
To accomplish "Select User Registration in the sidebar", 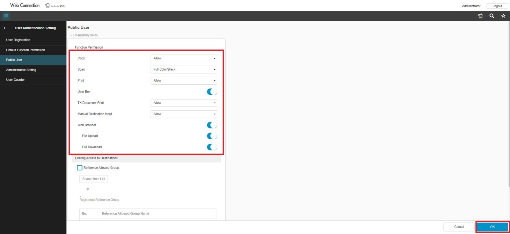I will (18, 40).
